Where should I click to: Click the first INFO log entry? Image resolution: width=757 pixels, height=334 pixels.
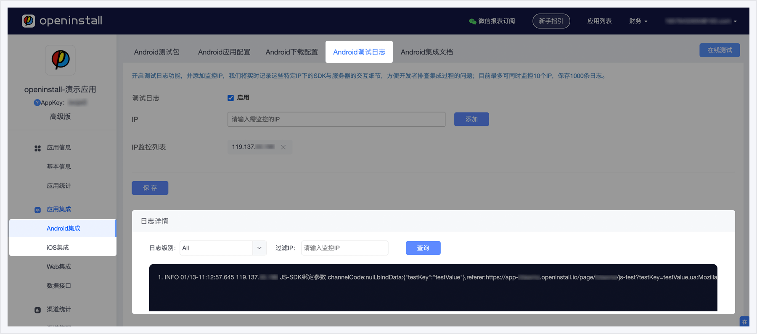(437, 277)
